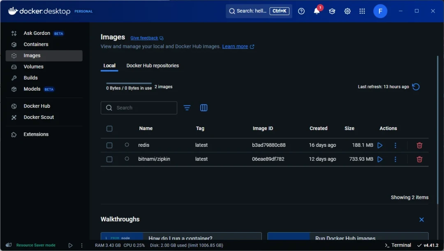Open the Models beta section
This screenshot has width=444, height=251.
pyautogui.click(x=44, y=89)
